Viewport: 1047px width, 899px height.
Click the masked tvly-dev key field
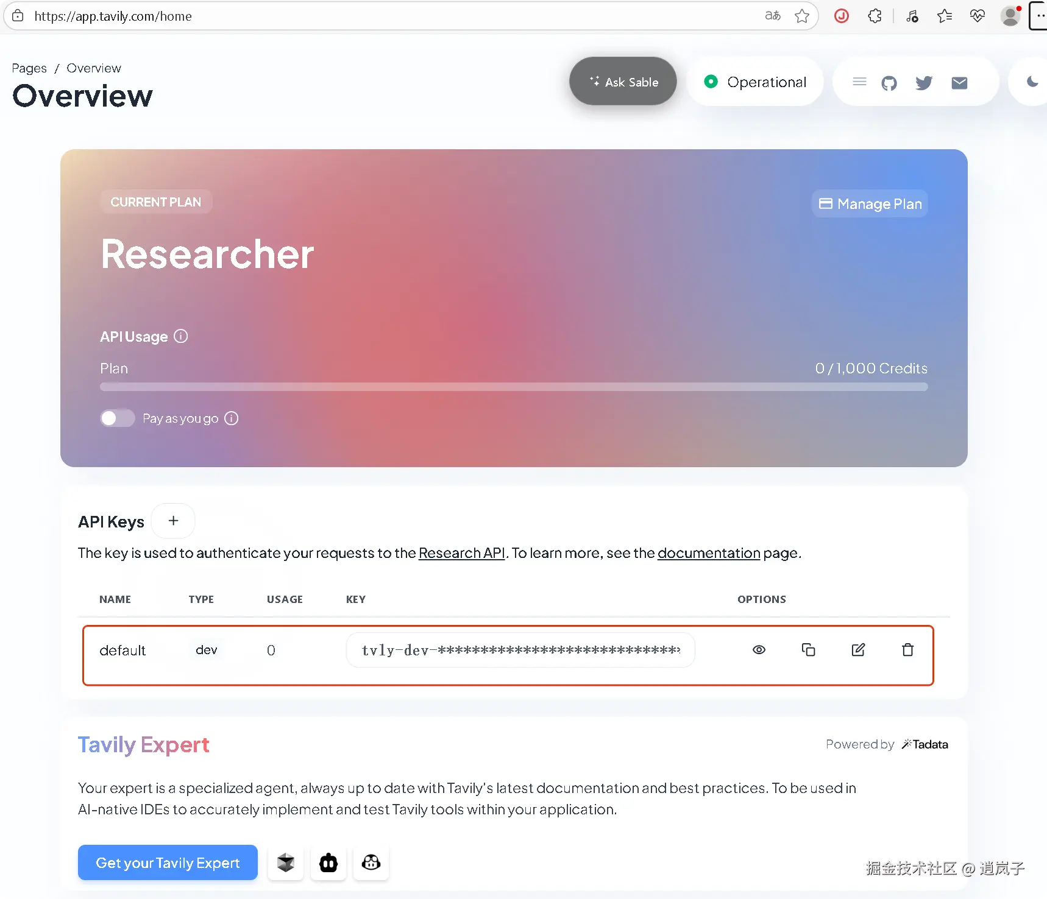[520, 650]
